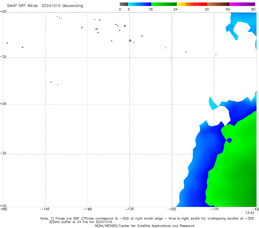Click the colorbar label '50'
This screenshot has height=228, width=259.
[x=207, y=9]
